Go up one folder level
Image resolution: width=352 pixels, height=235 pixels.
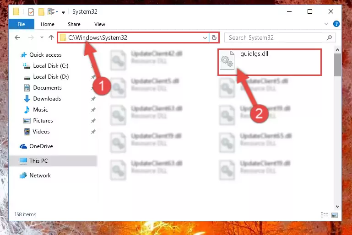(51, 37)
